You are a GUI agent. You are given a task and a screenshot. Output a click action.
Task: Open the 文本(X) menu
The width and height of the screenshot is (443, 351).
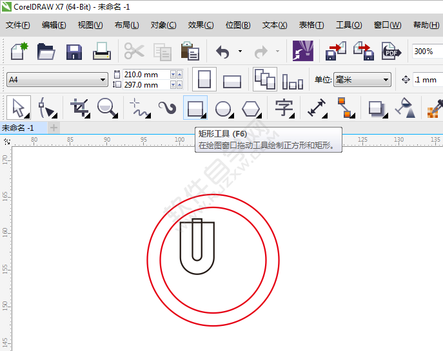[x=275, y=25]
